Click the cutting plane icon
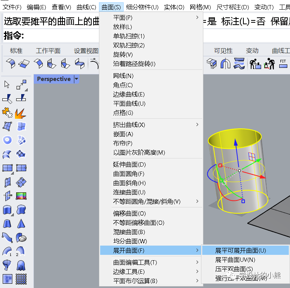 [x=7, y=196]
